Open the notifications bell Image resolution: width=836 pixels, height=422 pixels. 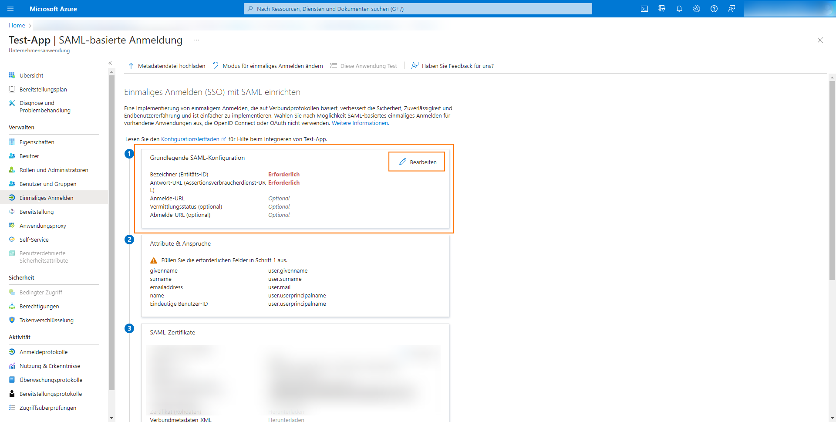click(679, 9)
